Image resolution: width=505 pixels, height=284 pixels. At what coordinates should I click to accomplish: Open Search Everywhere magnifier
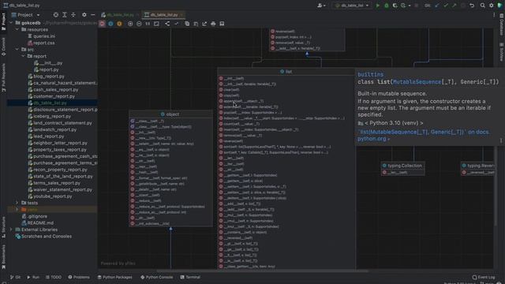tap(482, 6)
